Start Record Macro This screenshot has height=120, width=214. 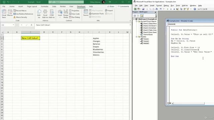tap(20, 10)
